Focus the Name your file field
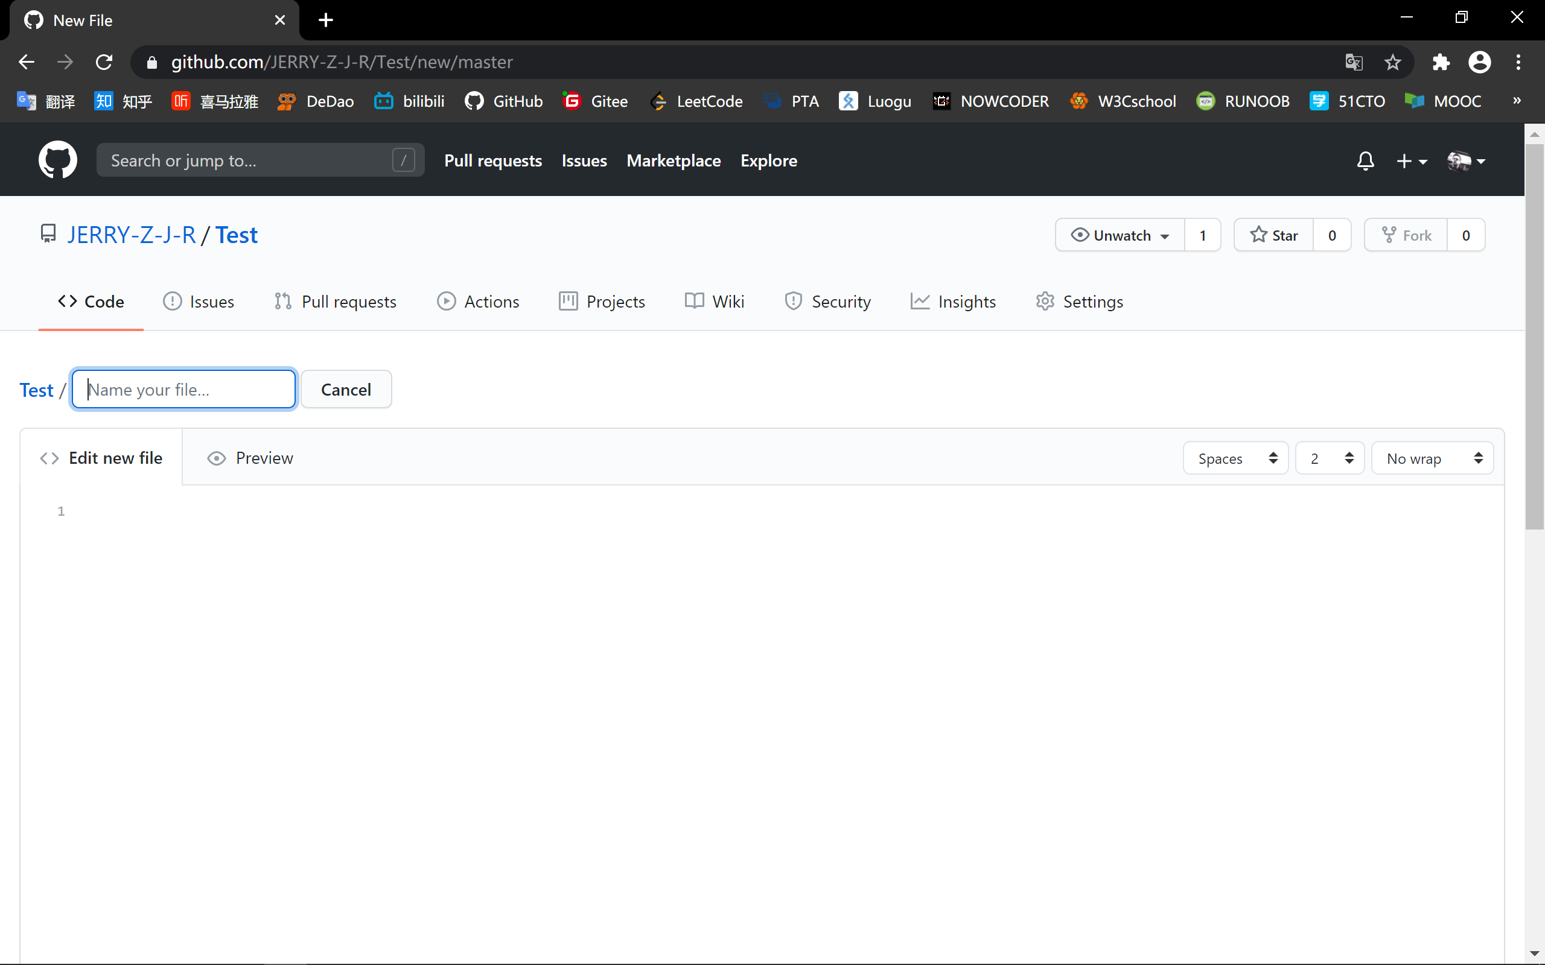1545x965 pixels. pos(184,390)
